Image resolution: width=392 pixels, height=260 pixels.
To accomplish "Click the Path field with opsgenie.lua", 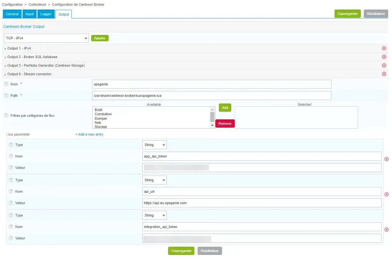I will coord(212,96).
